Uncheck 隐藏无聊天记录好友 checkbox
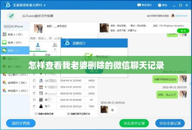Screen dimensions: 192x130 coord(68,114)
